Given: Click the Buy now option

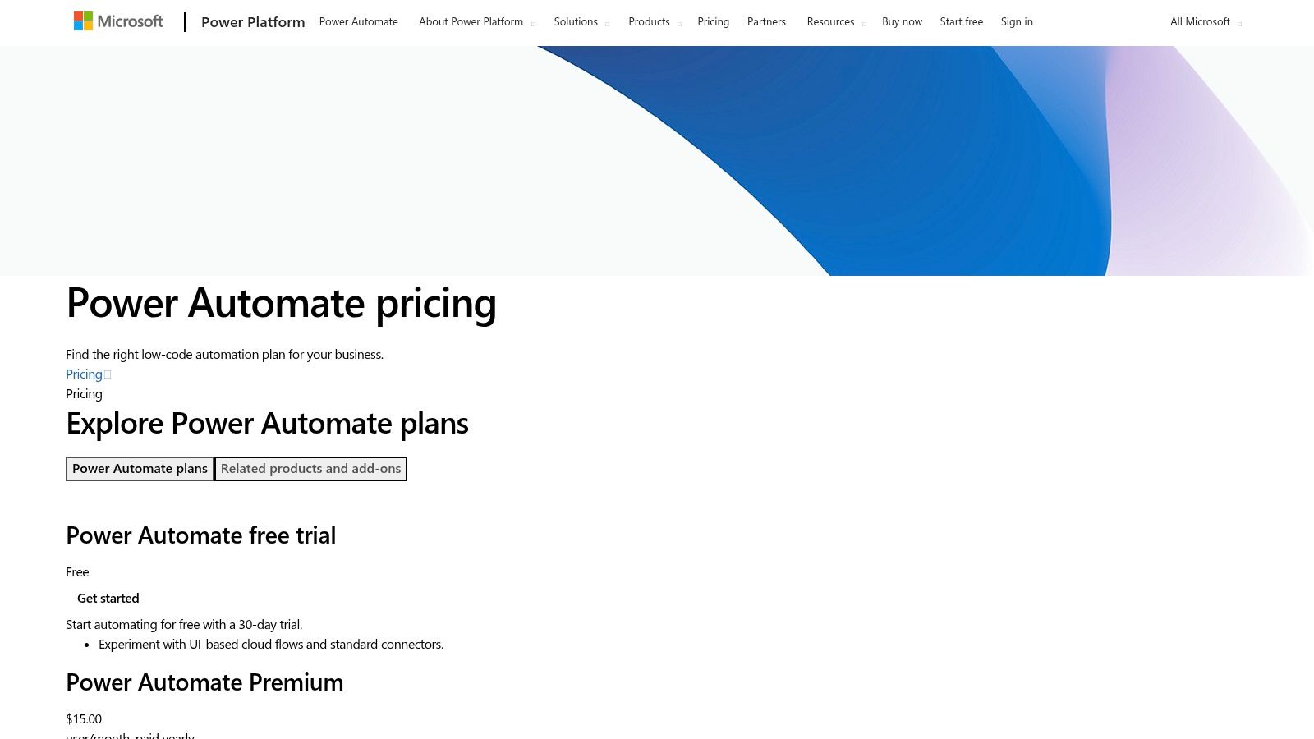Looking at the screenshot, I should tap(902, 21).
